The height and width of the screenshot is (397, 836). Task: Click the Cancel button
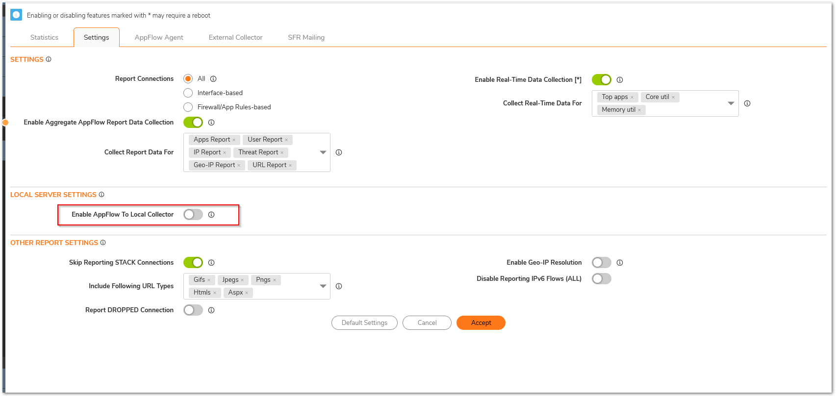point(427,323)
